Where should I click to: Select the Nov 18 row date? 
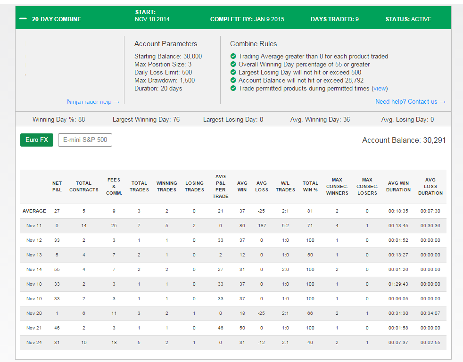click(34, 284)
